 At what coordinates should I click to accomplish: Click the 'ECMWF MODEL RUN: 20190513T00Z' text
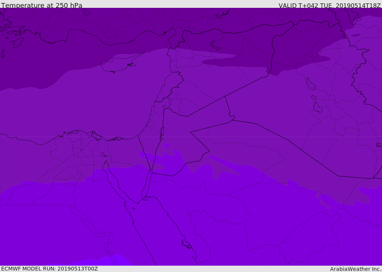(50, 269)
